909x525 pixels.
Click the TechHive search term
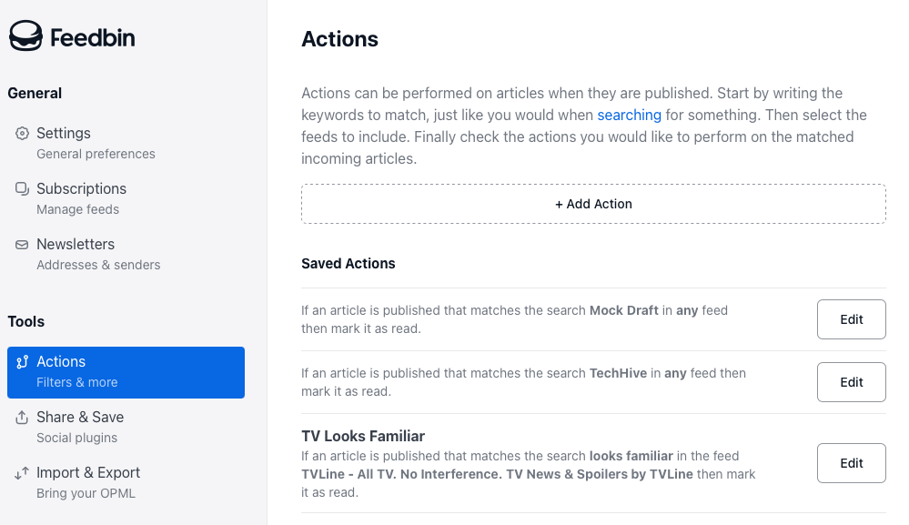pyautogui.click(x=618, y=373)
